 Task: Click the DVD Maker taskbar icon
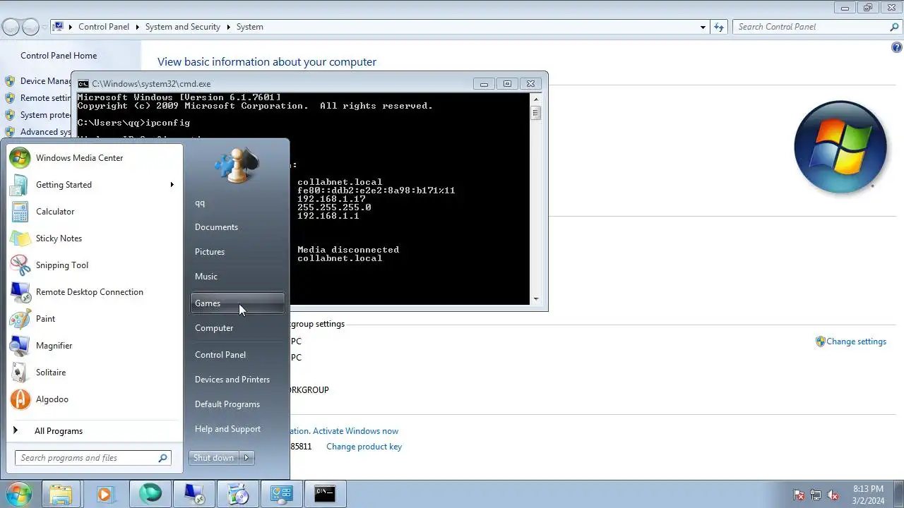(x=238, y=494)
